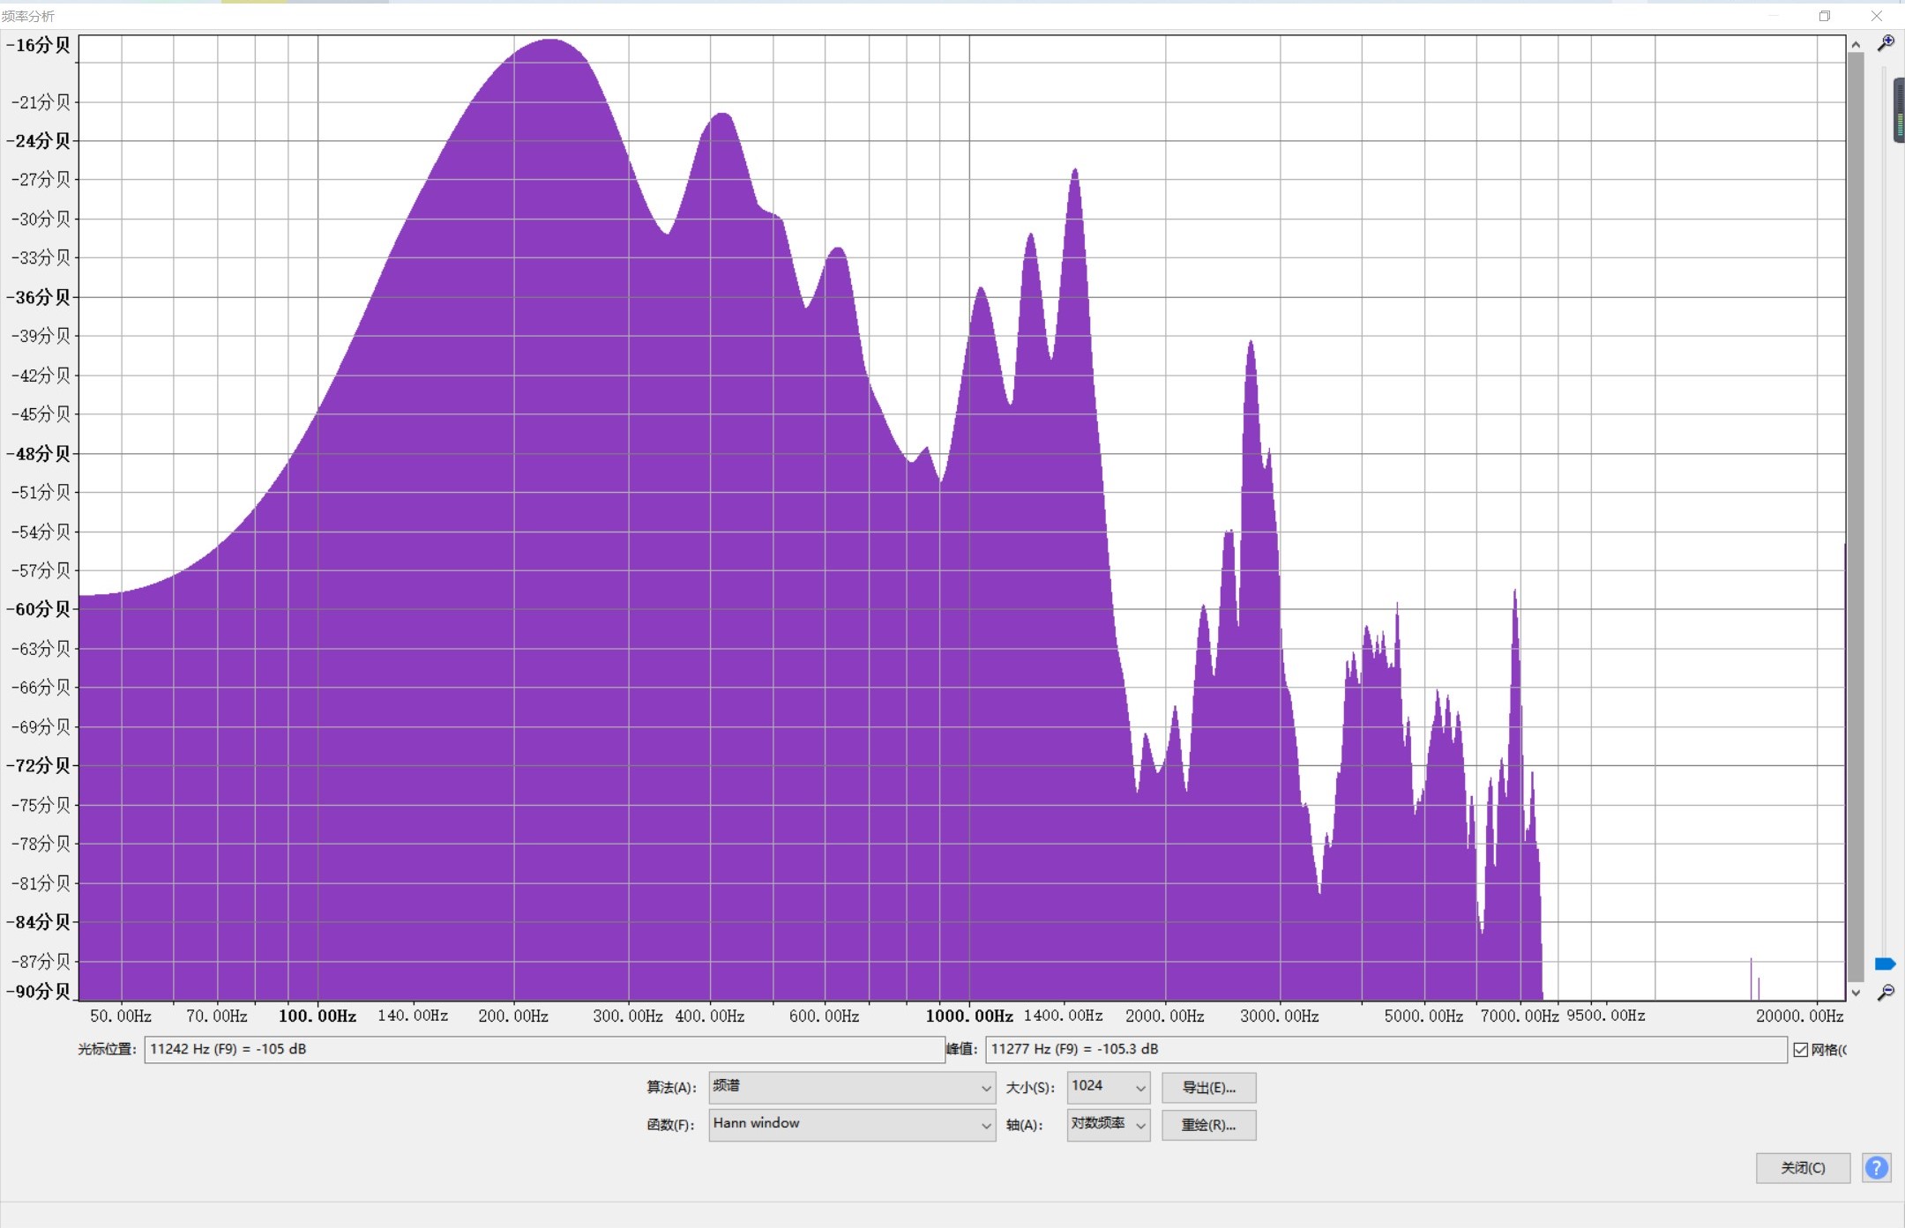
Task: Click the 导出(E)... export button
Action: pyautogui.click(x=1208, y=1087)
